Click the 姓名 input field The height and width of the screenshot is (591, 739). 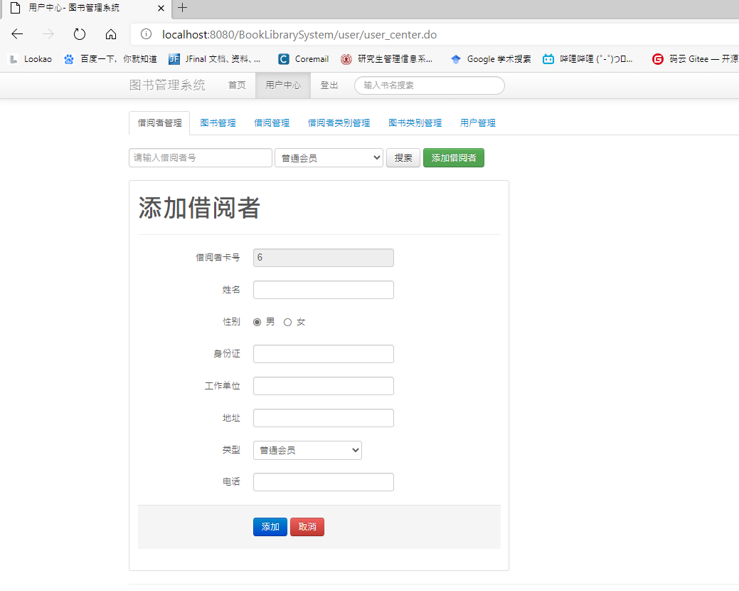pos(324,290)
